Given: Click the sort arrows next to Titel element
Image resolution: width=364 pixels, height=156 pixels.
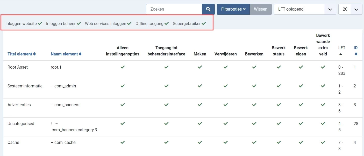Looking at the screenshot, I should pos(34,54).
